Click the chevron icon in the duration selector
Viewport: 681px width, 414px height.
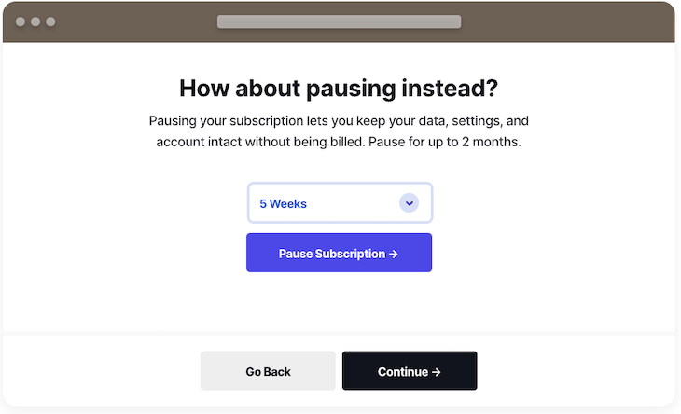pyautogui.click(x=410, y=203)
